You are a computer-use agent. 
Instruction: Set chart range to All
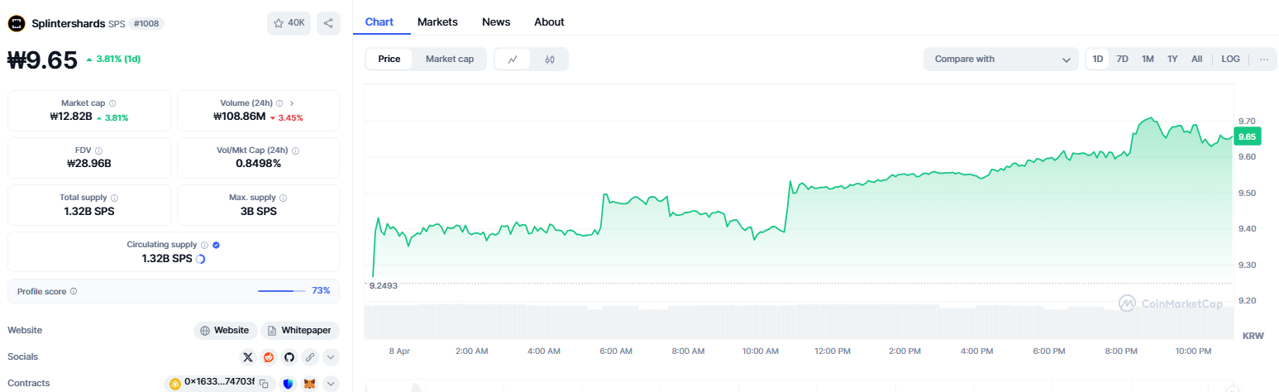tap(1196, 59)
